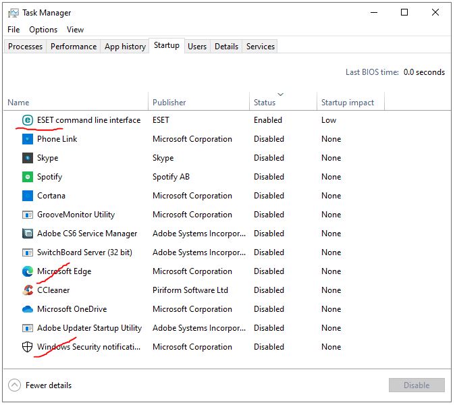Click the SwitchBoard Server icon
The height and width of the screenshot is (405, 455).
point(28,252)
